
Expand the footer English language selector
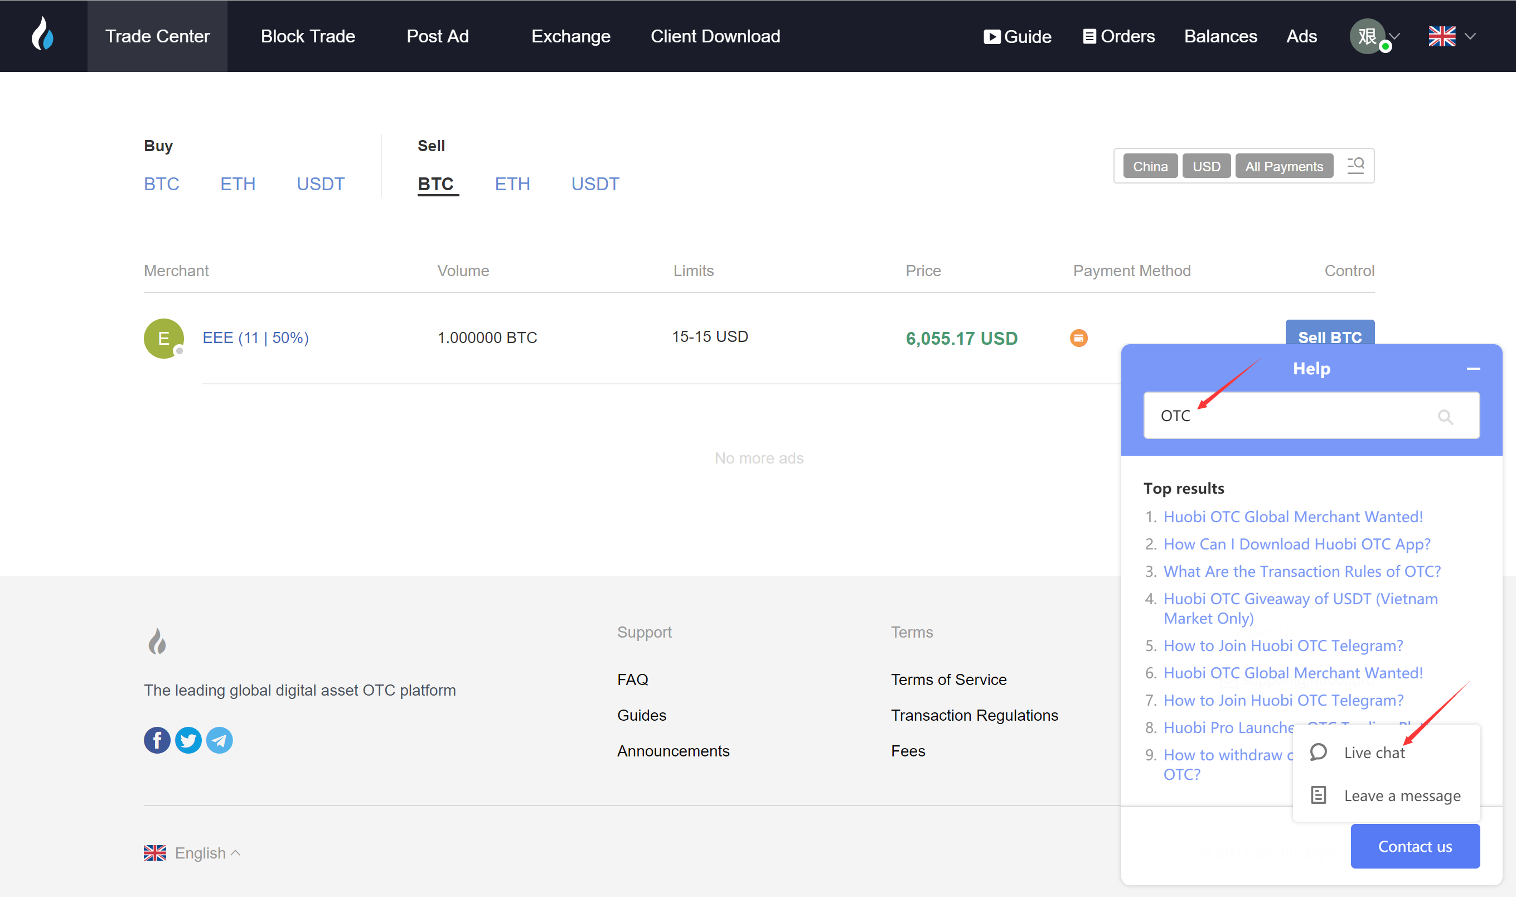point(207,853)
